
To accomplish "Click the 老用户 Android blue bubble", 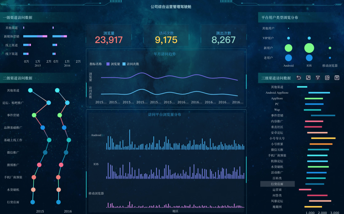I will 289,58.
